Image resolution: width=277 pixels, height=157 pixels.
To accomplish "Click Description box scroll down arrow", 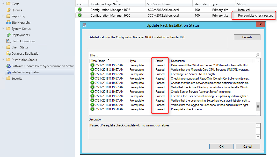I will (258, 137).
